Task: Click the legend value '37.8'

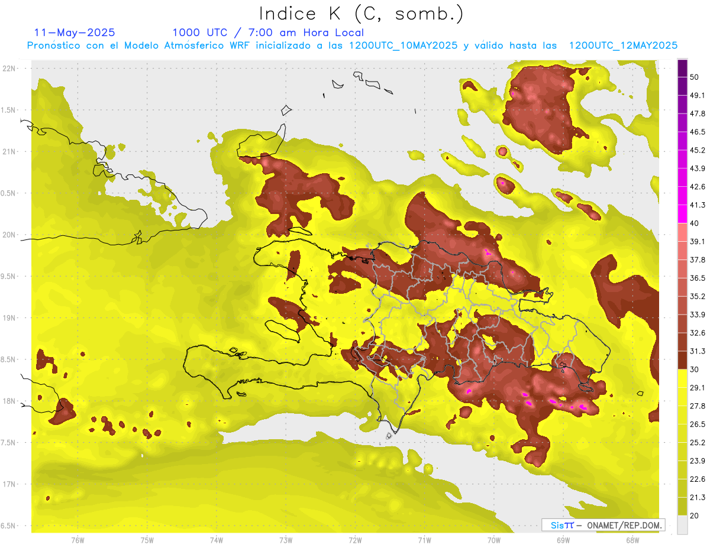Action: (697, 260)
